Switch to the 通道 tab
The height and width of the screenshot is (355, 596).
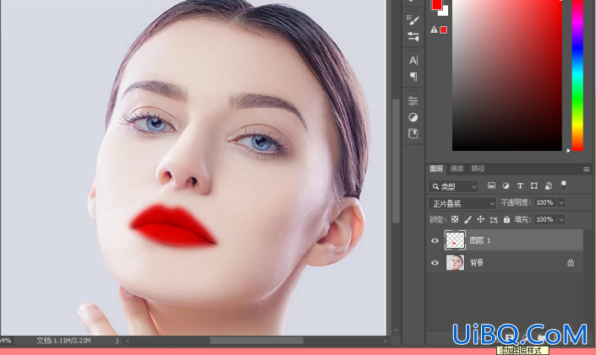457,169
